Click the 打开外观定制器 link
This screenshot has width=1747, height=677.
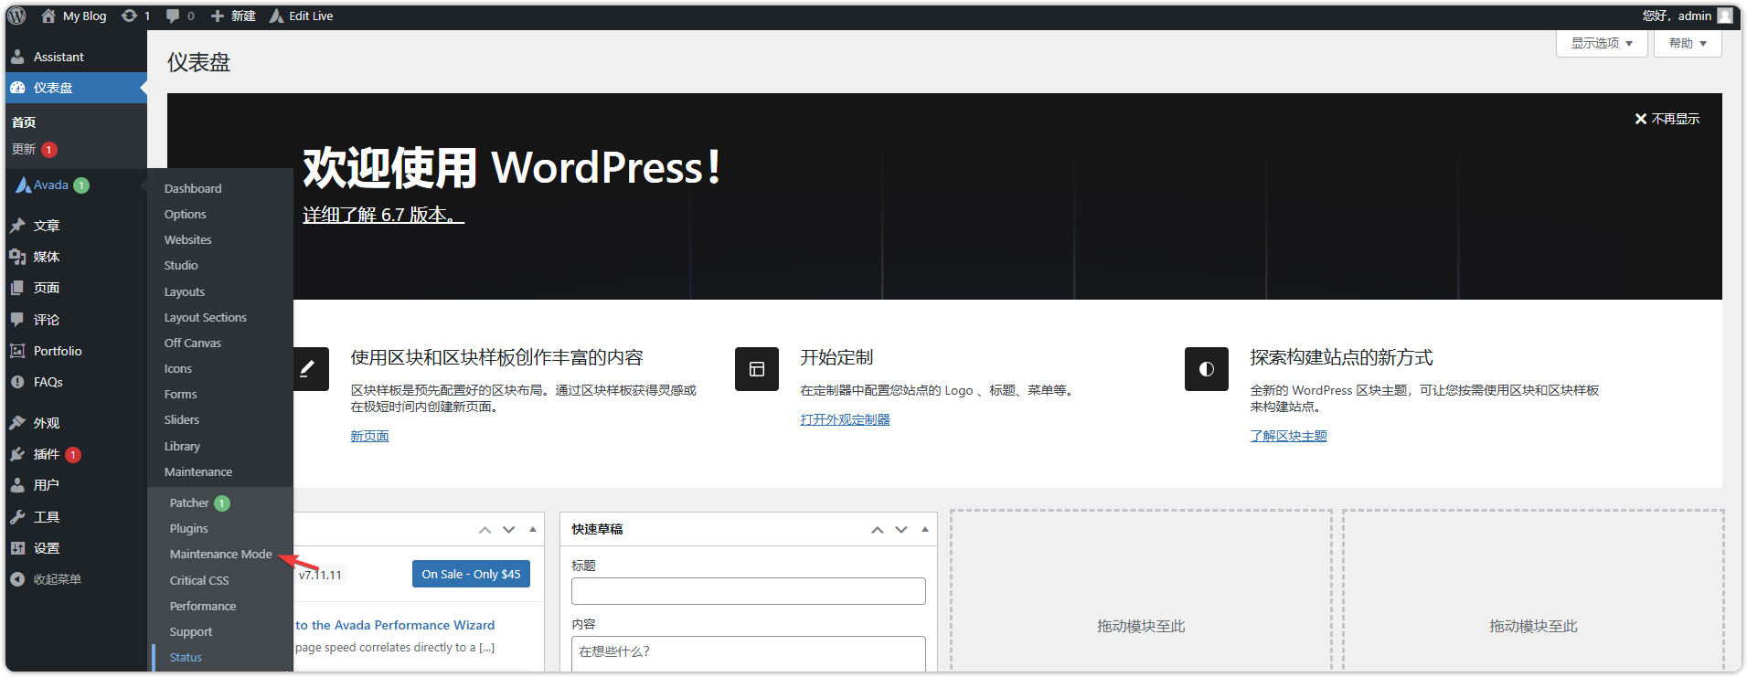(845, 419)
